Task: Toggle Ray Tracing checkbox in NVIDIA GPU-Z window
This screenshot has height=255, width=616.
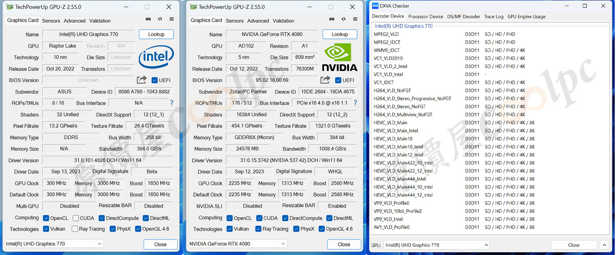Action: (258, 229)
